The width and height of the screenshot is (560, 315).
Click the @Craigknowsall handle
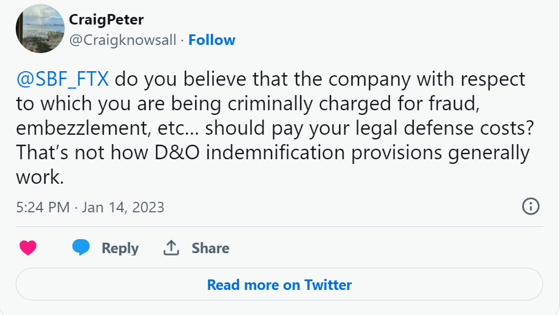122,40
